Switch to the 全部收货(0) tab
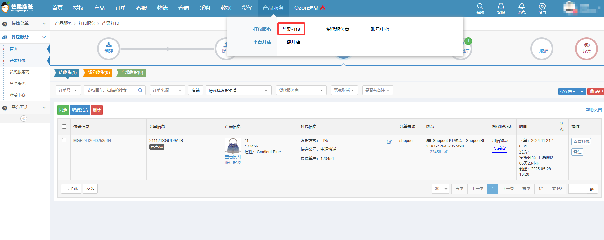Image resolution: width=604 pixels, height=240 pixels. [x=131, y=73]
